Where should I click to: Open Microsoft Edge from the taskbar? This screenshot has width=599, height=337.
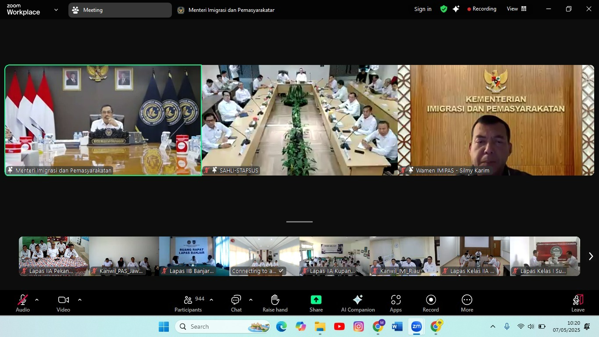click(x=282, y=326)
